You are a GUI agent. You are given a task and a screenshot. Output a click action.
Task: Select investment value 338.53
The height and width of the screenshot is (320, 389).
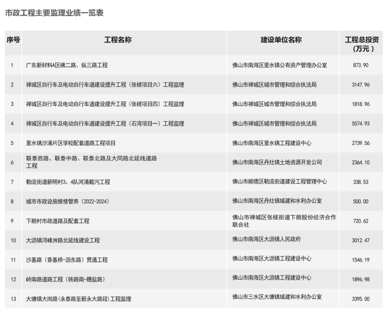point(361,182)
